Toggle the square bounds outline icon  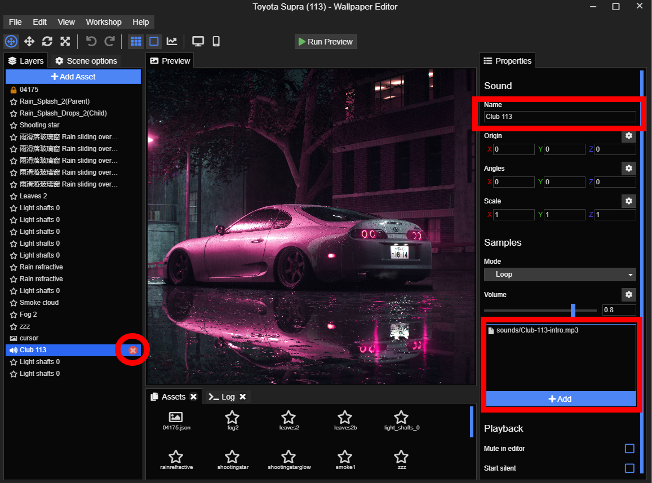coord(154,41)
